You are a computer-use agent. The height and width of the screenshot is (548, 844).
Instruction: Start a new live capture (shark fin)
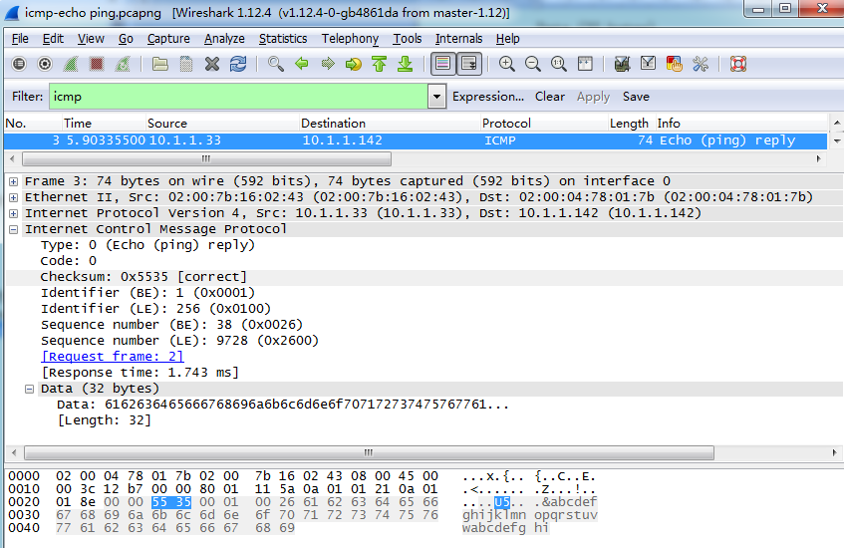click(x=71, y=64)
